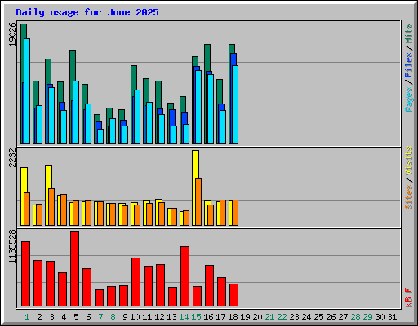418x326 pixels.
Task: Click the 19026 axis value
Action: pos(12,34)
